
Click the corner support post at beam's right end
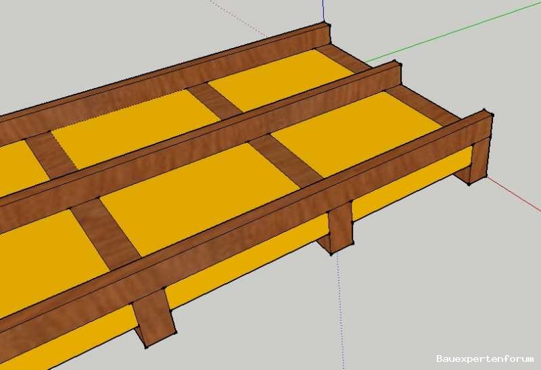478,160
